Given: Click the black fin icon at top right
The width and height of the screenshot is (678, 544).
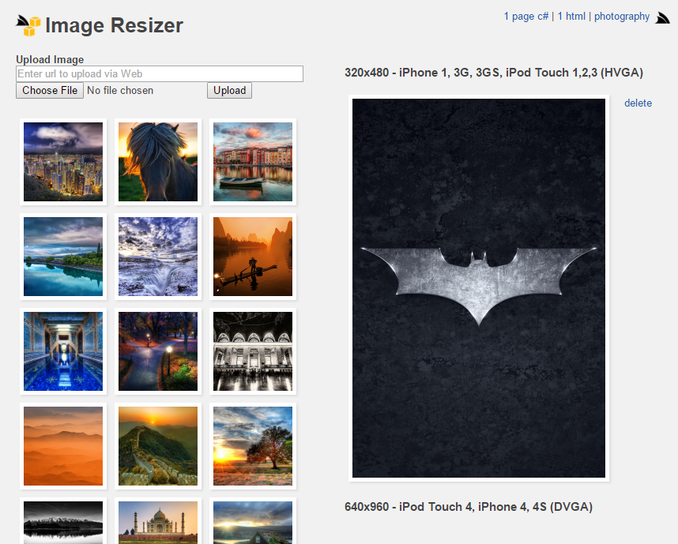Looking at the screenshot, I should tap(662, 17).
